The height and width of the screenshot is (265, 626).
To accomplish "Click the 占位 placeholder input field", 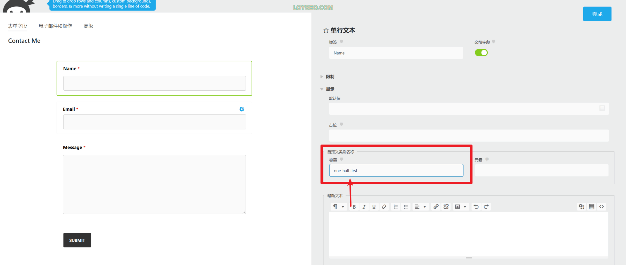I will (x=469, y=135).
